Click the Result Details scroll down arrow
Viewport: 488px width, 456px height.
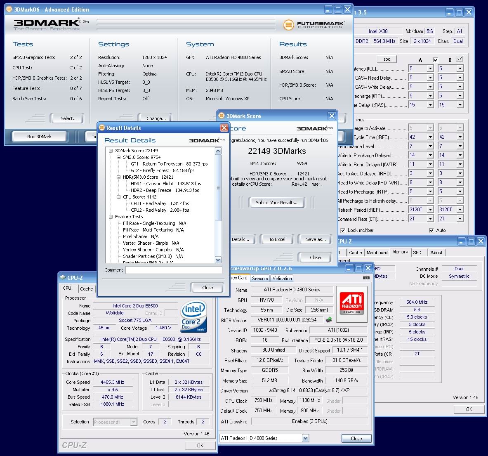tap(218, 260)
